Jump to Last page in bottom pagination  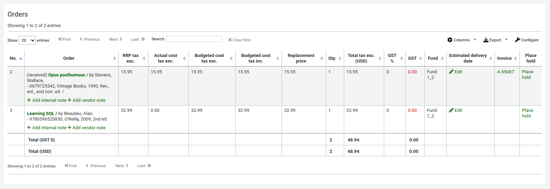point(144,166)
